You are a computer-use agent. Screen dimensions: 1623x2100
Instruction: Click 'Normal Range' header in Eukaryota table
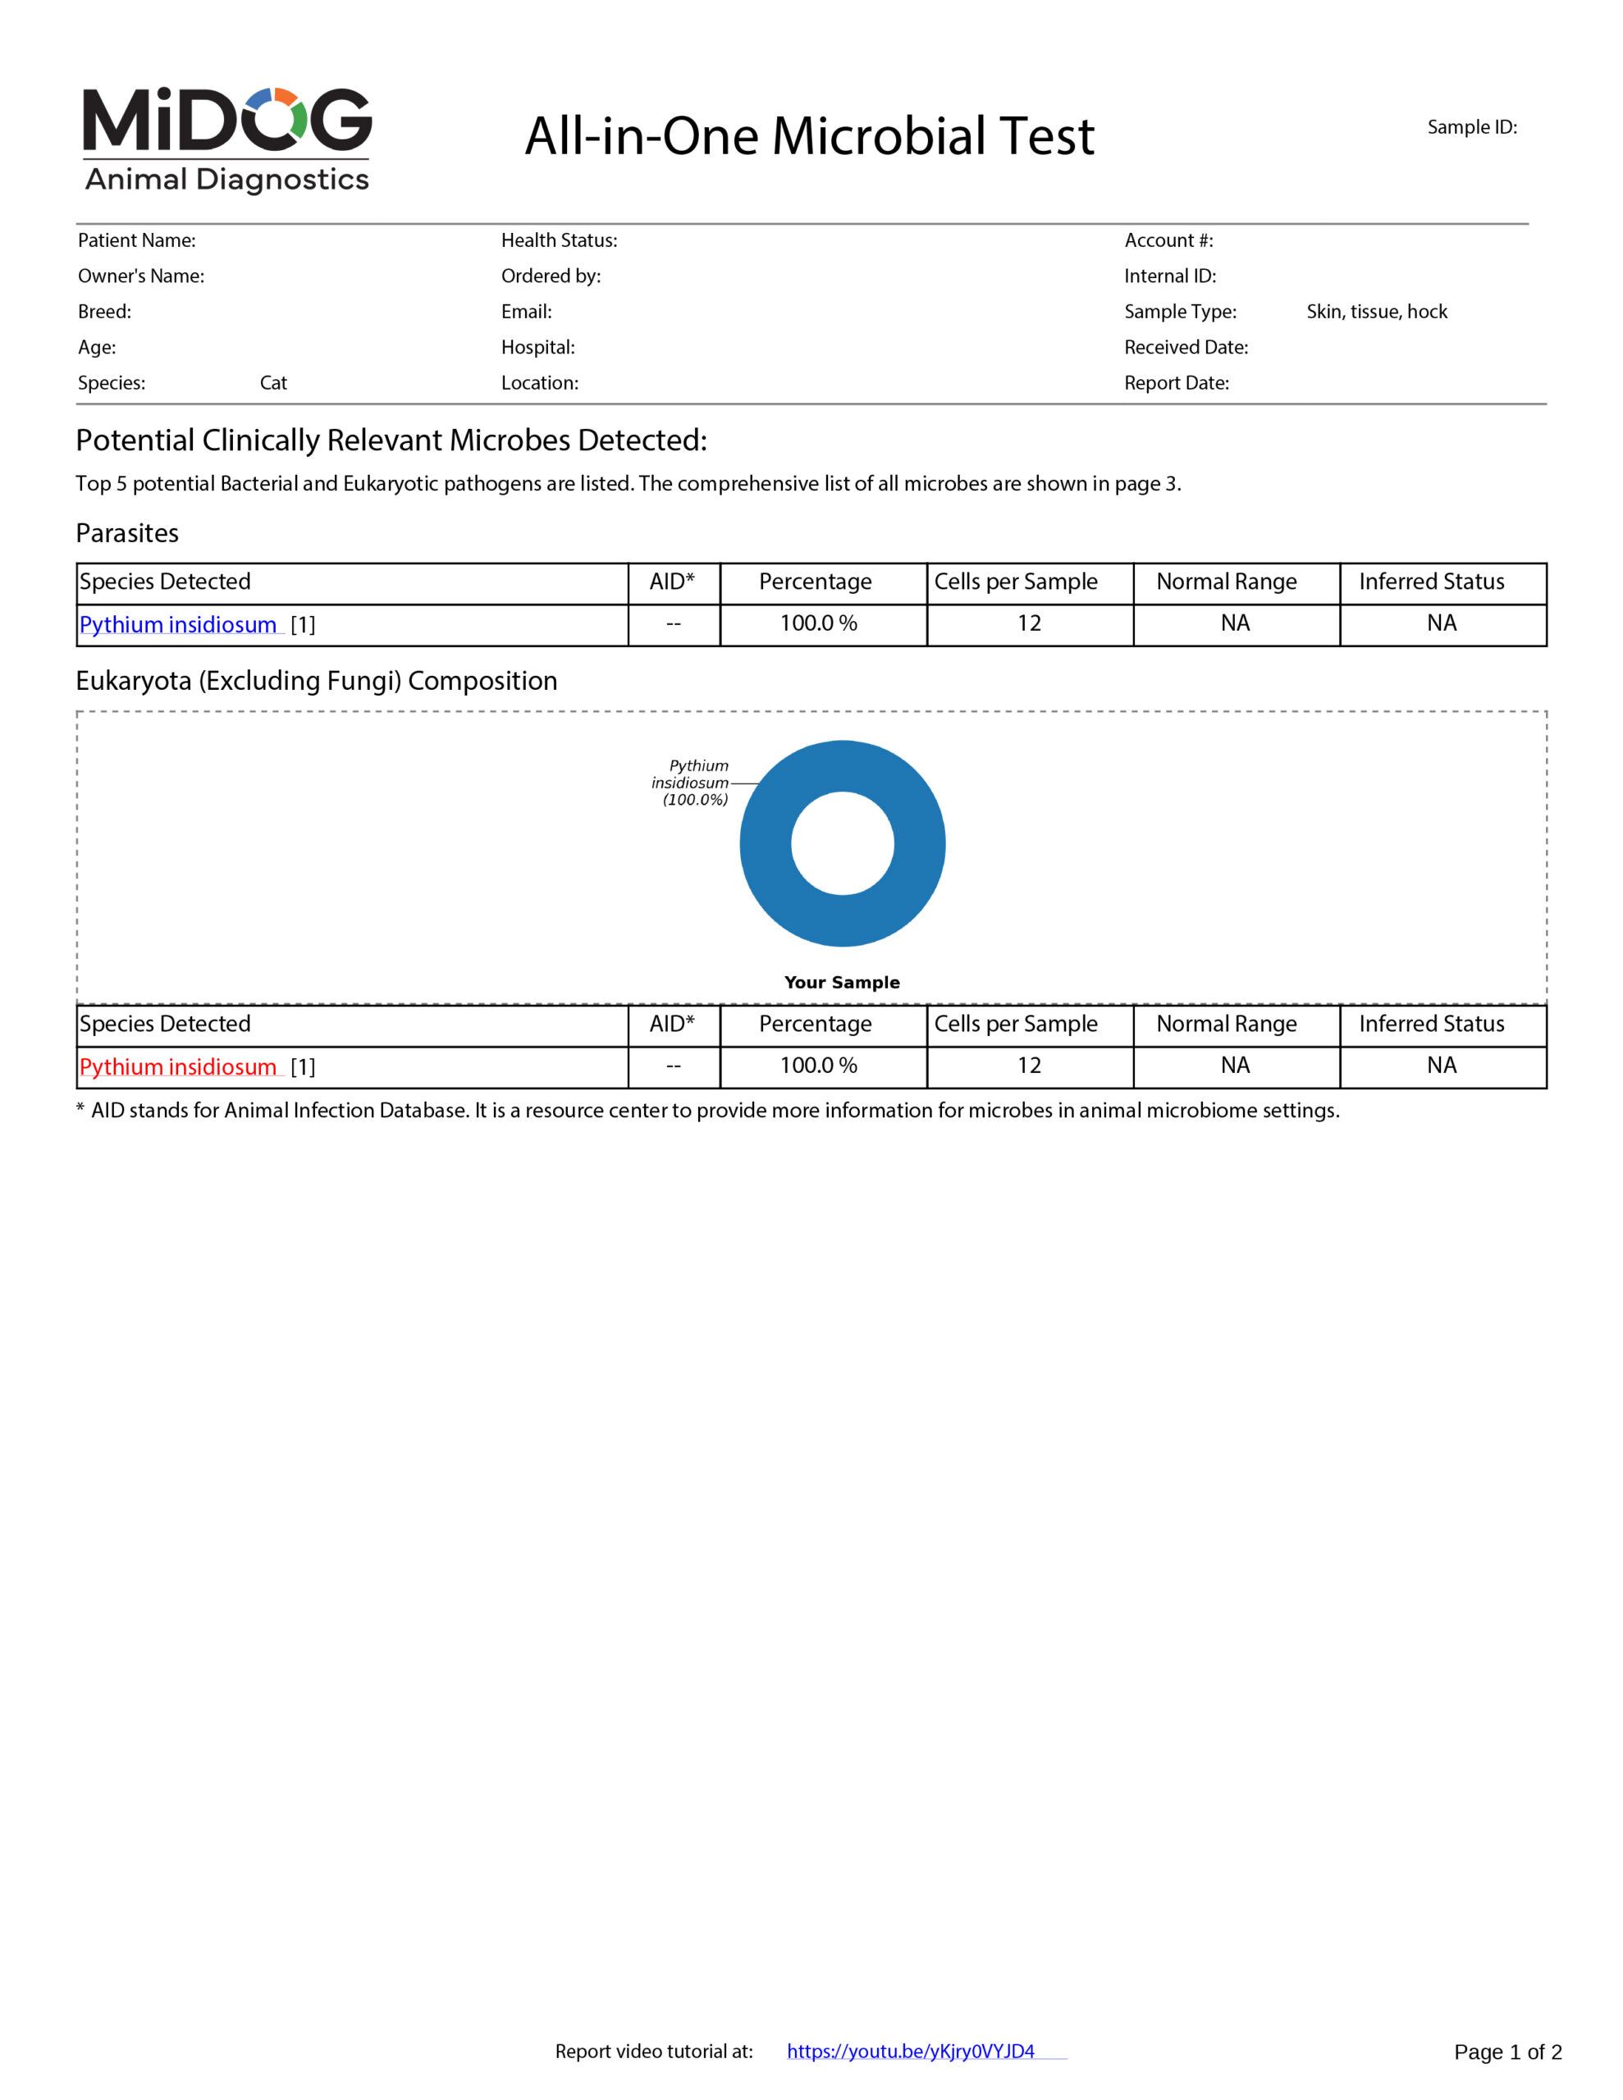[1227, 1024]
